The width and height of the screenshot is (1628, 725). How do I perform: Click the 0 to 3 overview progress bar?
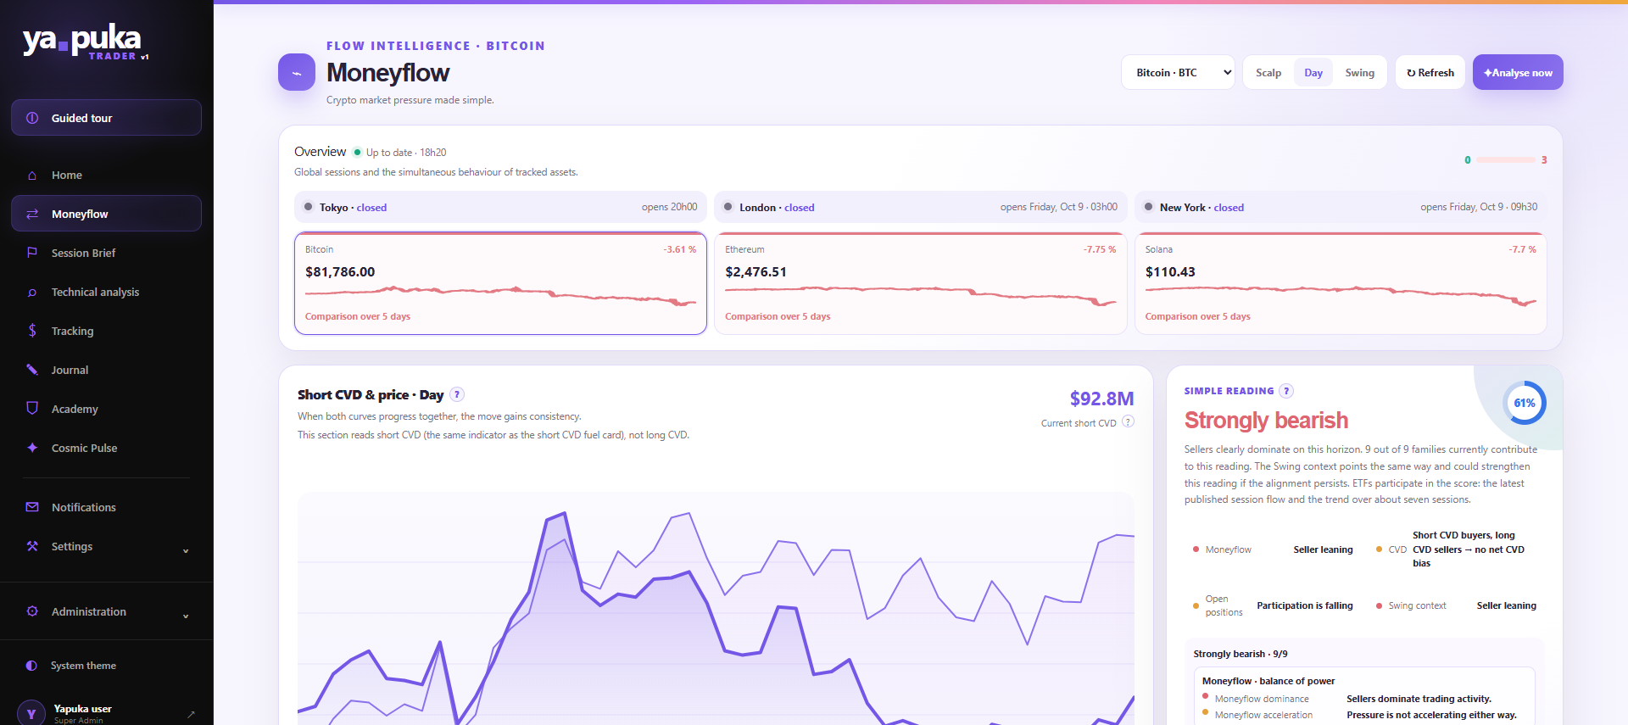(x=1506, y=159)
